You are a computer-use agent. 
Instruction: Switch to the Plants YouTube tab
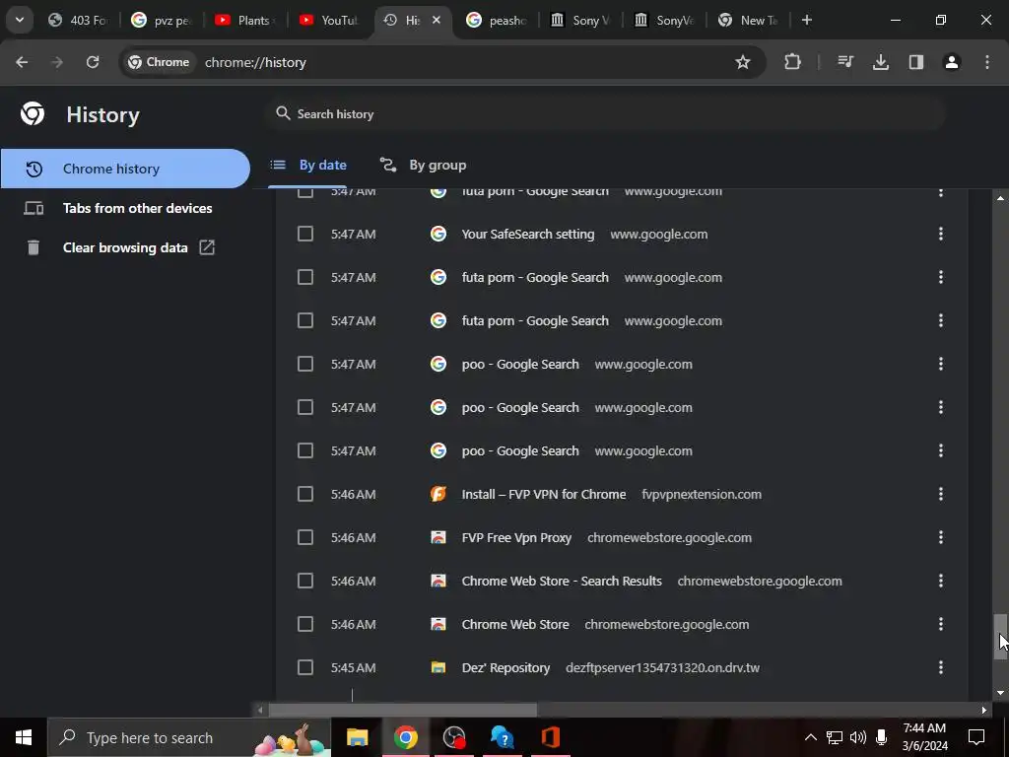245,20
